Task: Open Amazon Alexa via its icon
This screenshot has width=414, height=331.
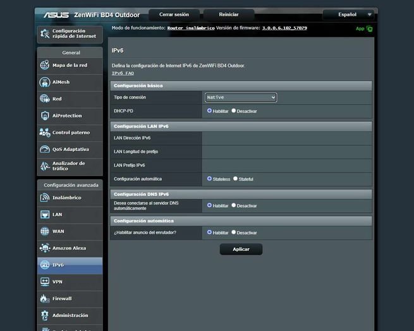Action: tap(44, 248)
